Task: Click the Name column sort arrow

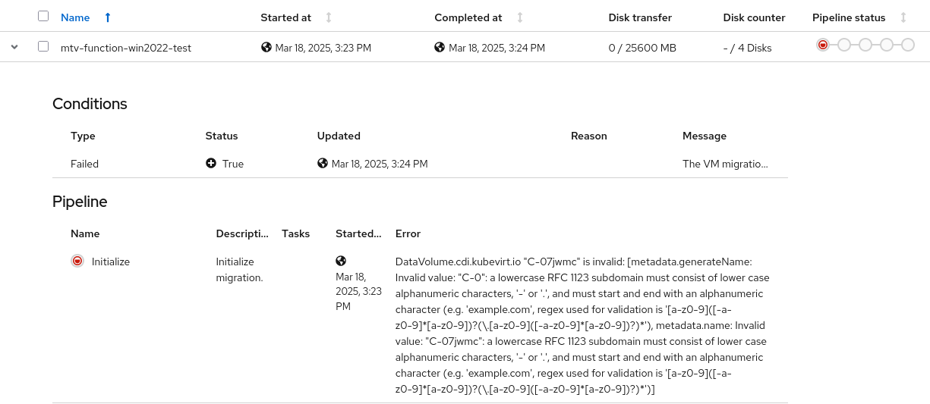Action: coord(108,17)
